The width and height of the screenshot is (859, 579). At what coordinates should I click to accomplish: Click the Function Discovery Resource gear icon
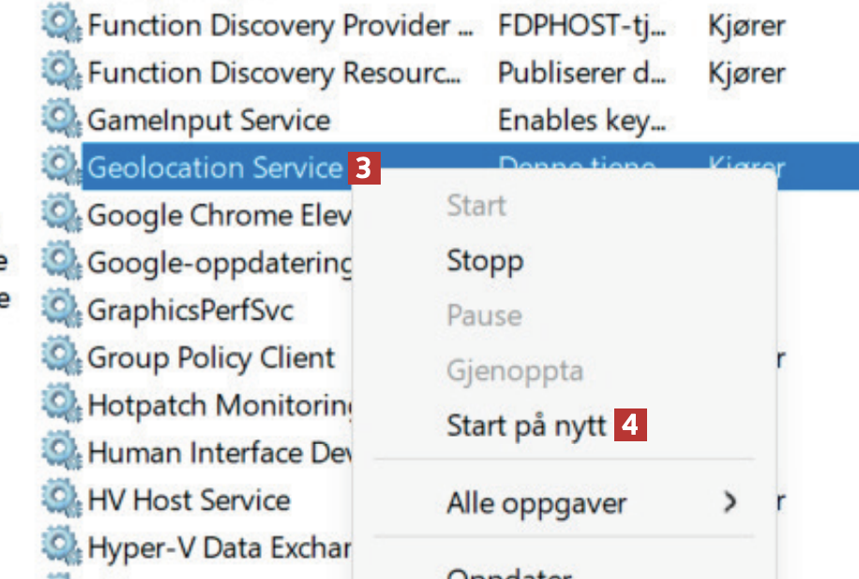coord(62,71)
